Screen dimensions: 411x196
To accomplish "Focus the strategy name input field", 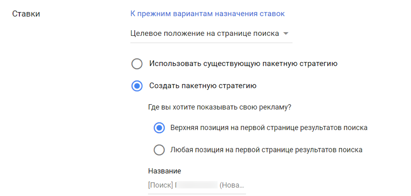I will (x=197, y=185).
